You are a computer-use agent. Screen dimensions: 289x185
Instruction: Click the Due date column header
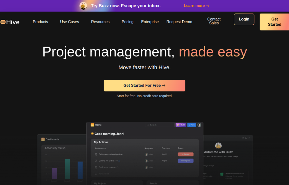[x=166, y=148]
